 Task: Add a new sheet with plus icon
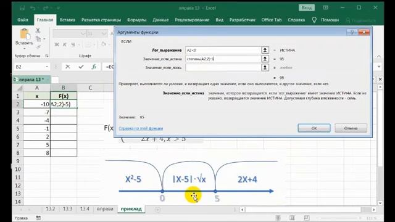pyautogui.click(x=158, y=210)
